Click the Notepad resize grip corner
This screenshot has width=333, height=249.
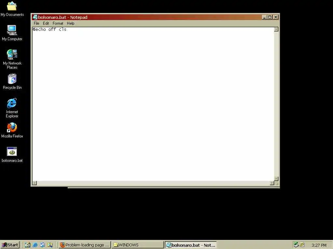pos(276,184)
